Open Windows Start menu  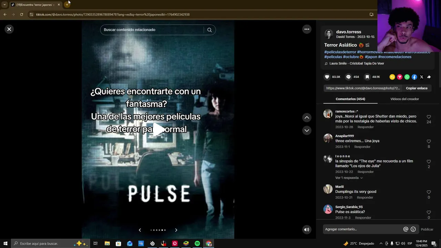coord(5,244)
